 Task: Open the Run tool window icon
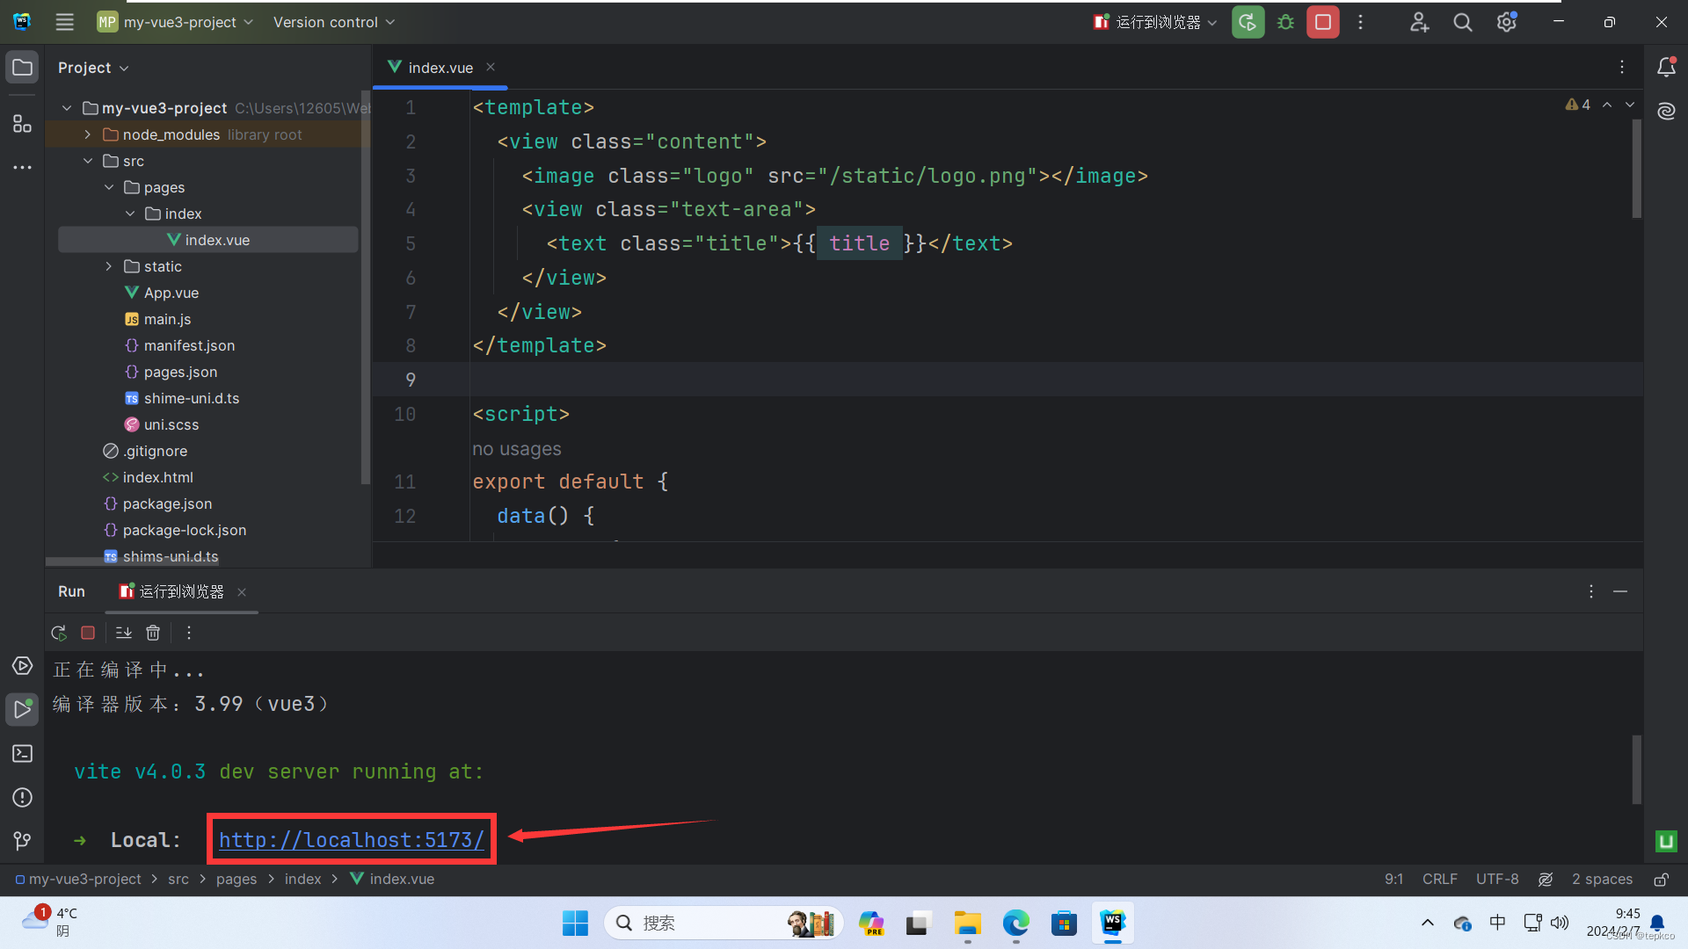(x=22, y=709)
